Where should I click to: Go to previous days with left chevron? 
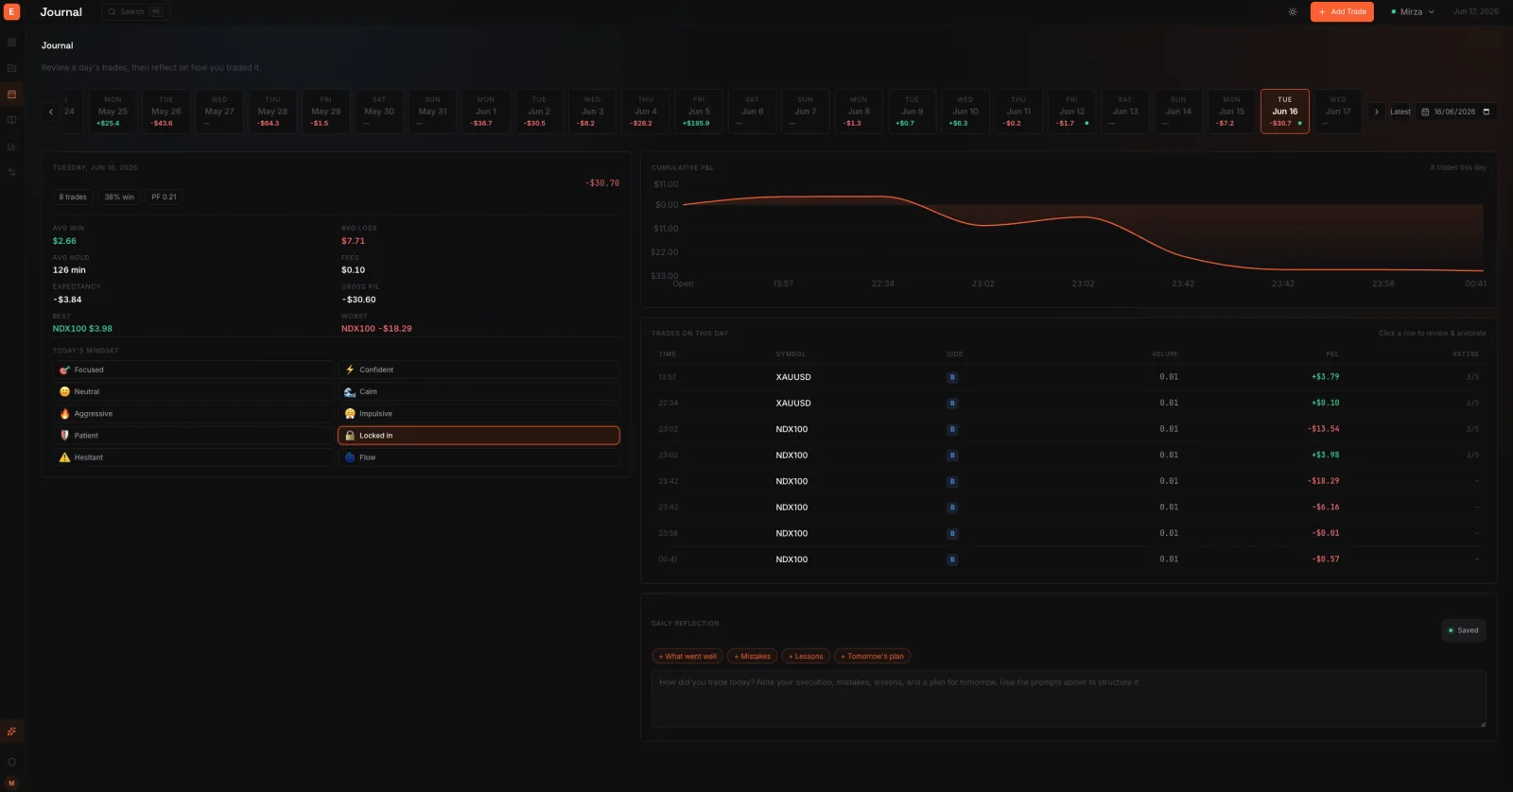[51, 112]
